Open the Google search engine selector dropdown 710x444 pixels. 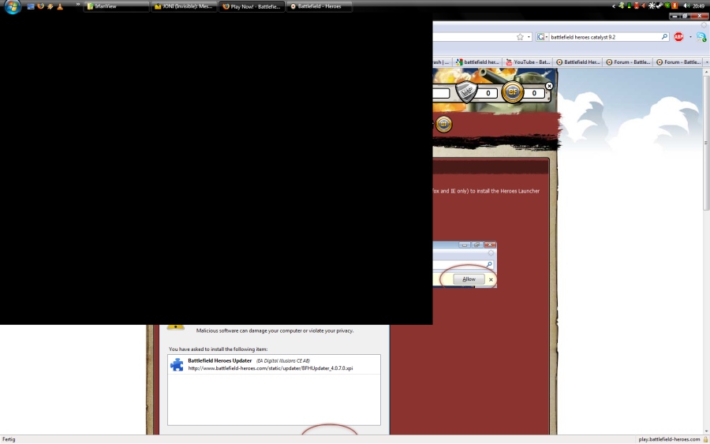[543, 37]
